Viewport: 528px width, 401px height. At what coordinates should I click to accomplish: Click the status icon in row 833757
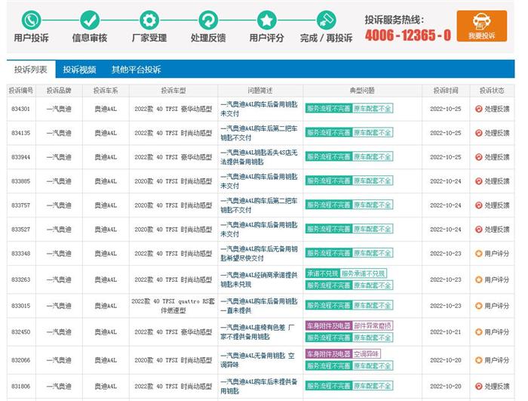[478, 205]
